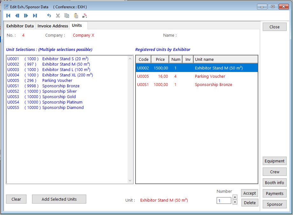The width and height of the screenshot is (293, 215).
Task: Jump to the last record
Action: click(35, 16)
